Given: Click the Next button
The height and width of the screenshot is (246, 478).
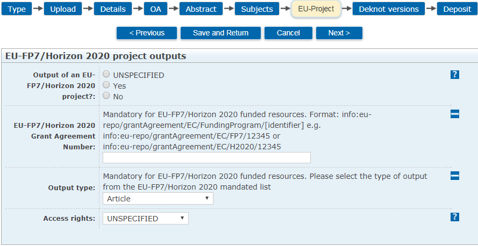Looking at the screenshot, I should (x=339, y=33).
